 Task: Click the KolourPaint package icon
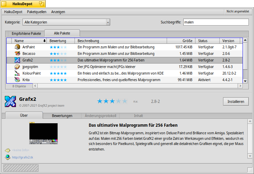[x=17, y=73]
